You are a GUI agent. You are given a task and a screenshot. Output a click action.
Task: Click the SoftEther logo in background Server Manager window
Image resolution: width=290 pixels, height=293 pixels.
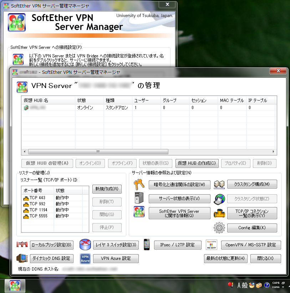[17, 22]
